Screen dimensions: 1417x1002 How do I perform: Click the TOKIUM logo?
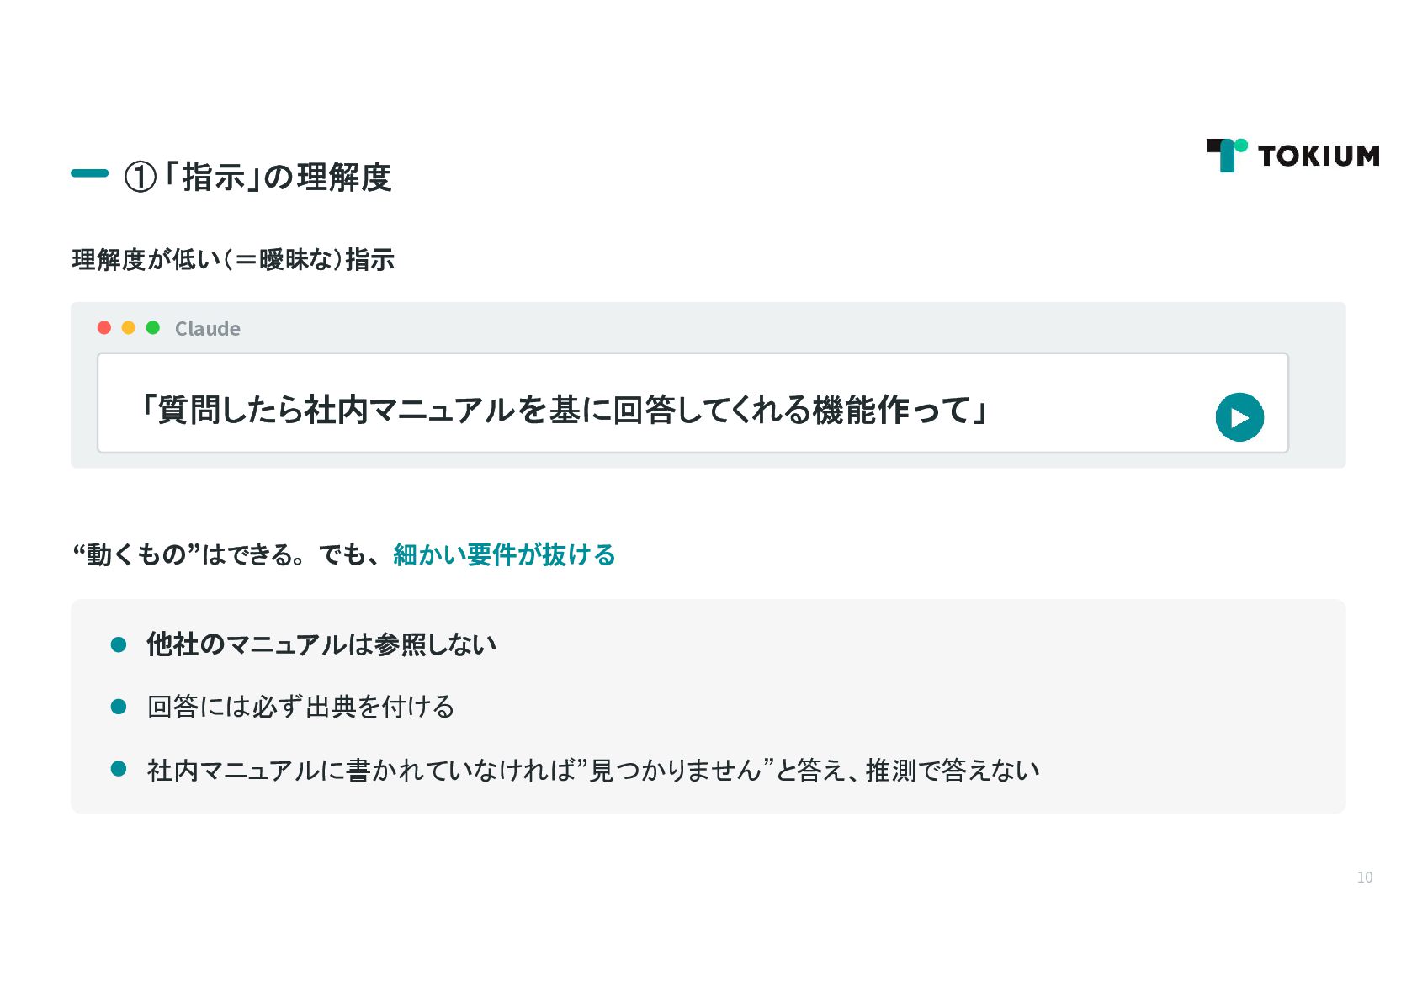pyautogui.click(x=1292, y=156)
